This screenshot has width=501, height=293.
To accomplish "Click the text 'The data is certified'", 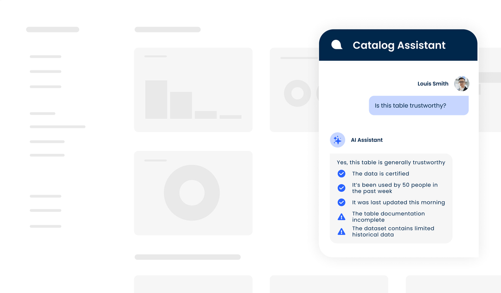I will (380, 174).
